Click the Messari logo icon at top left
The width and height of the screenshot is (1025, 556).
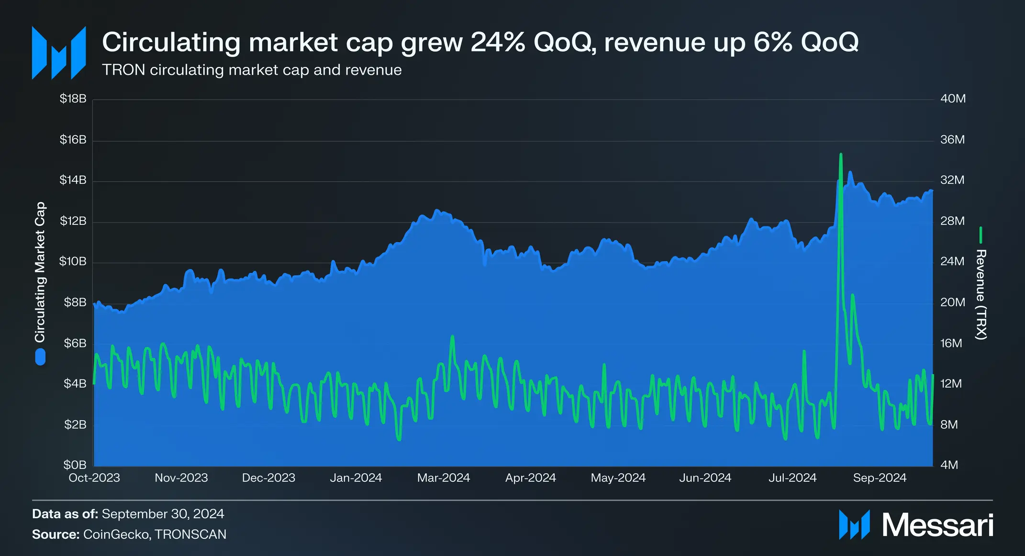tap(59, 53)
